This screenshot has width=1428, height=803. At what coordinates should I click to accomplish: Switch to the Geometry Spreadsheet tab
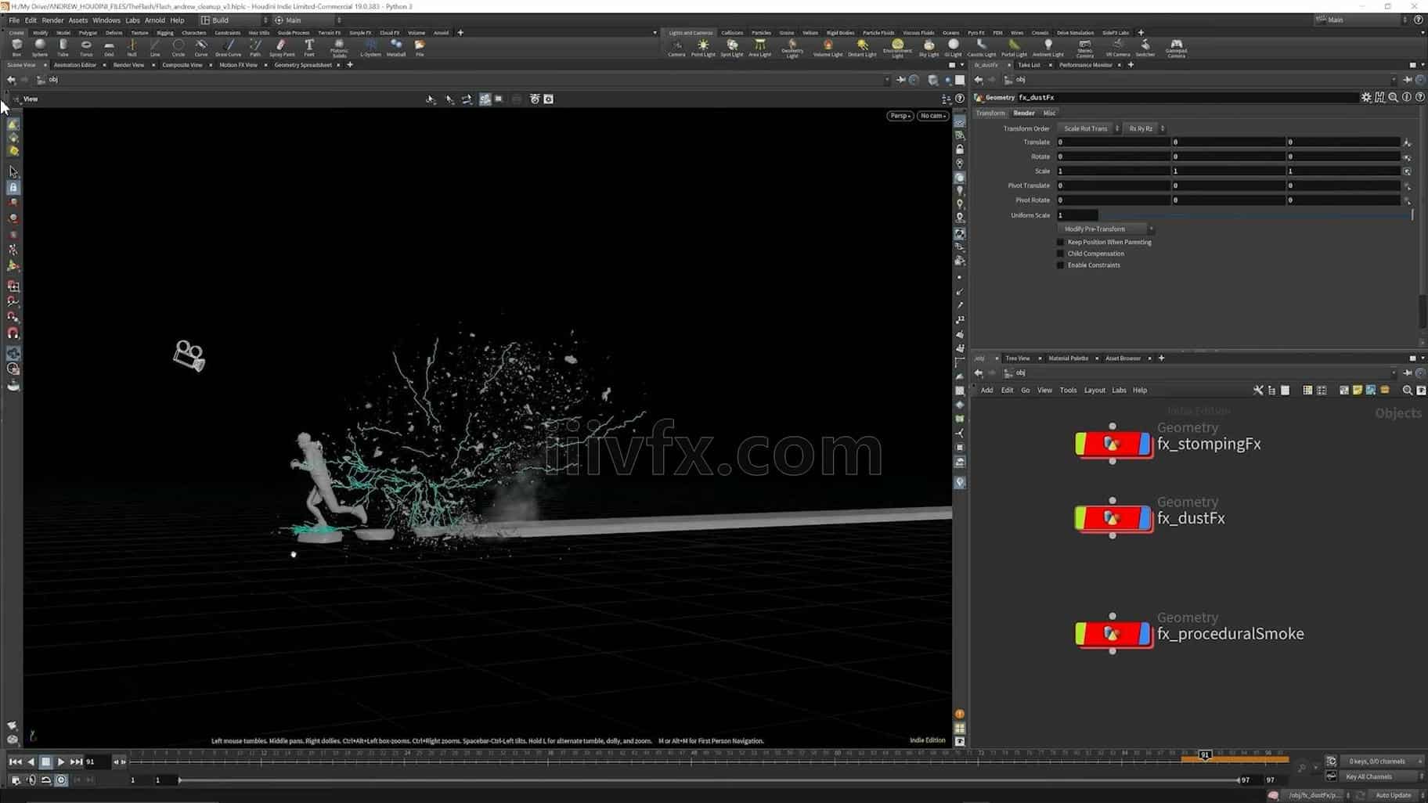pos(303,65)
